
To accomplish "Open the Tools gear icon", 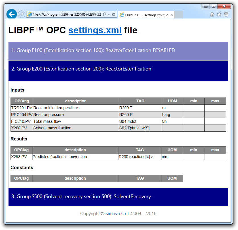I will click(226, 14).
